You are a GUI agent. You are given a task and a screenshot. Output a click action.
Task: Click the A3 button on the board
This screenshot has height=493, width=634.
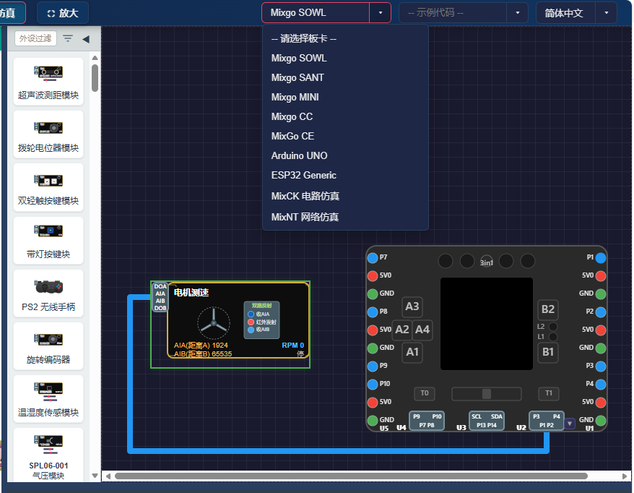tap(412, 306)
